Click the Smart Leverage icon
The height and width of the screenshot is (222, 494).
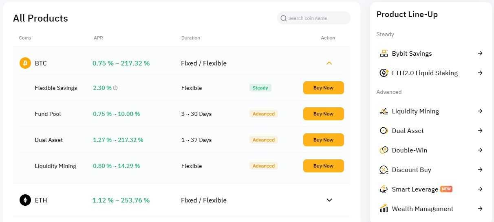[384, 189]
